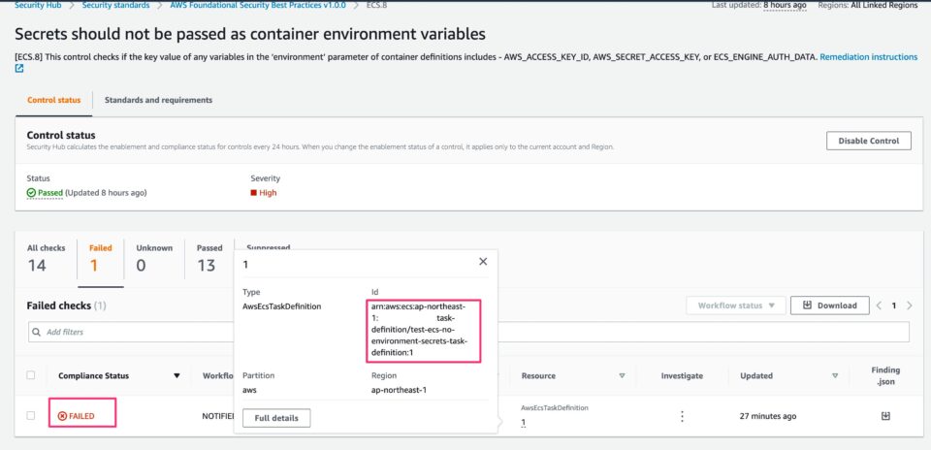Go to previous page of findings
The height and width of the screenshot is (450, 931).
coord(879,305)
